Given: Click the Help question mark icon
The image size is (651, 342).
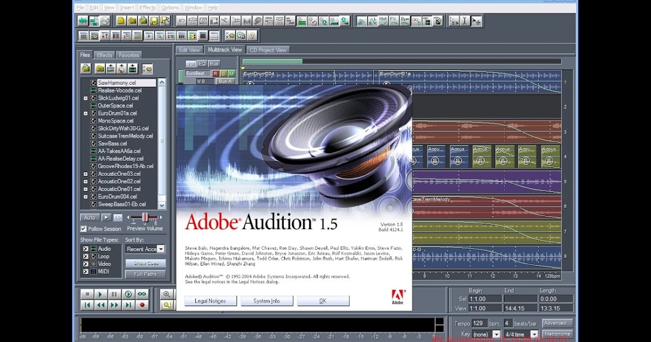Looking at the screenshot, I should [x=252, y=36].
